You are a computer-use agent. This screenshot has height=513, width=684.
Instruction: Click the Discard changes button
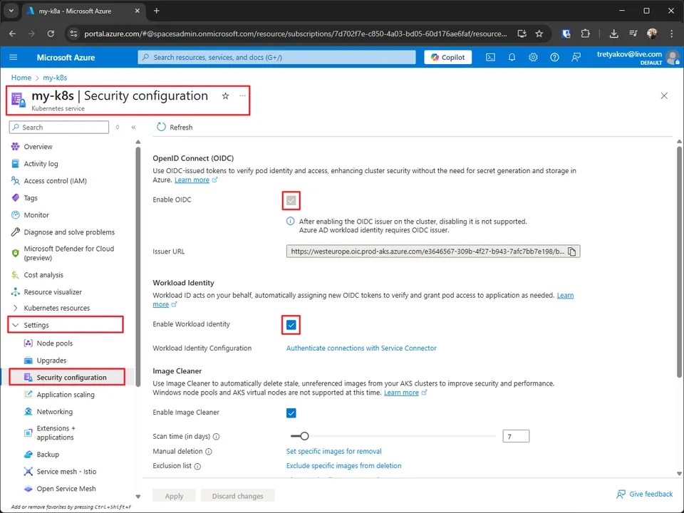238,496
